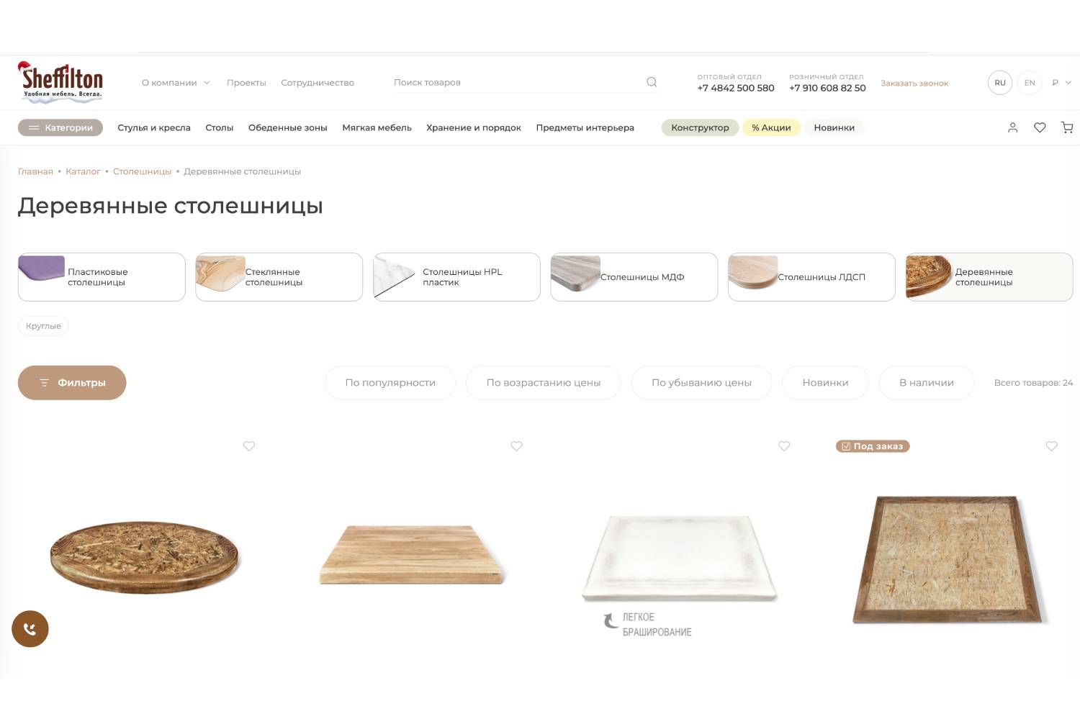Click the floating phone call button

(x=30, y=629)
